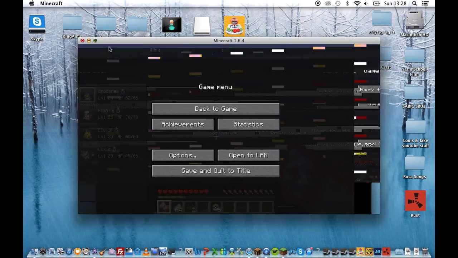Open Skype from the Dock

[300, 252]
